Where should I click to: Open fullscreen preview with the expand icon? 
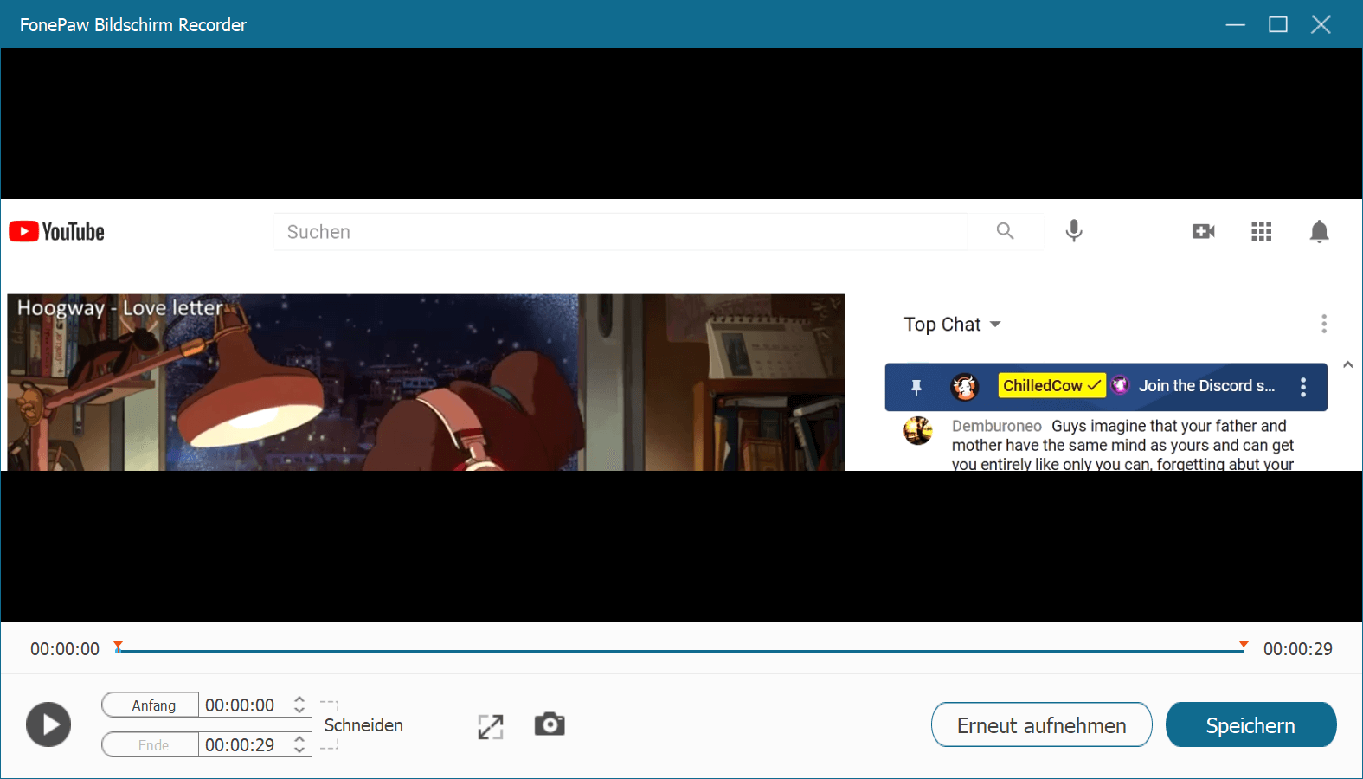pyautogui.click(x=491, y=726)
